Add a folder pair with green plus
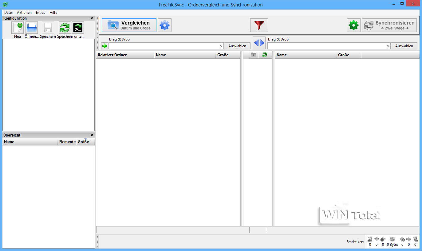The width and height of the screenshot is (422, 251). (x=105, y=46)
